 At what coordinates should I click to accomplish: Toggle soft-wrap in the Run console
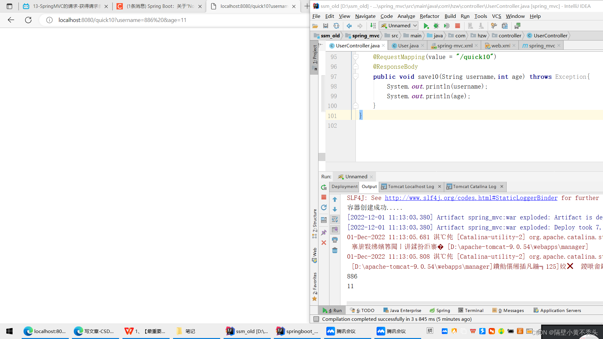pyautogui.click(x=335, y=219)
